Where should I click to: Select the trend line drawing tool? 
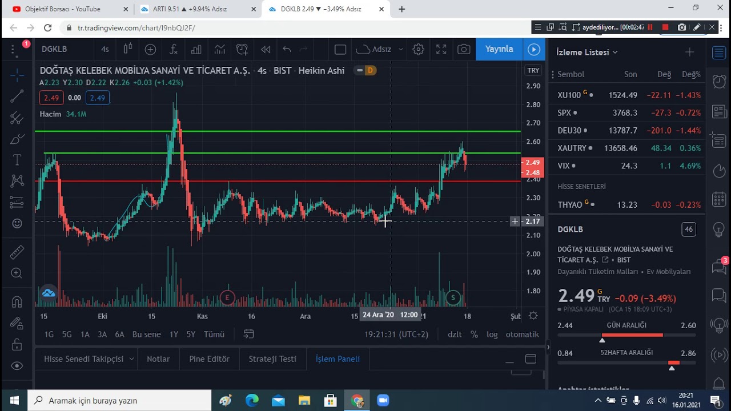pyautogui.click(x=17, y=96)
